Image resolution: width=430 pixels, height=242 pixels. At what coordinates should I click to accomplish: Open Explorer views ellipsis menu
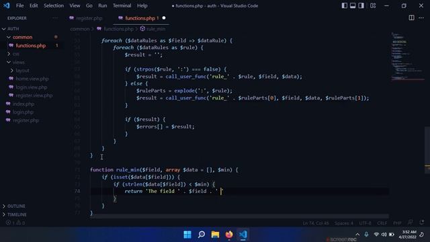[55, 18]
